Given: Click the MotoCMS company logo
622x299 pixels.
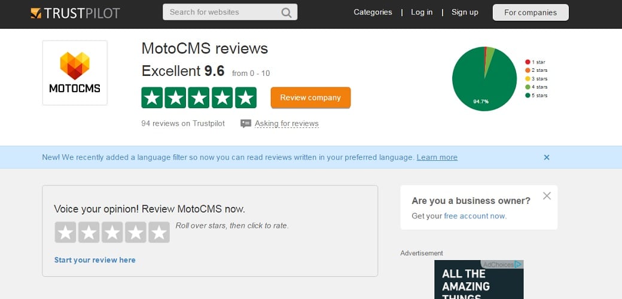Looking at the screenshot, I should click(75, 73).
